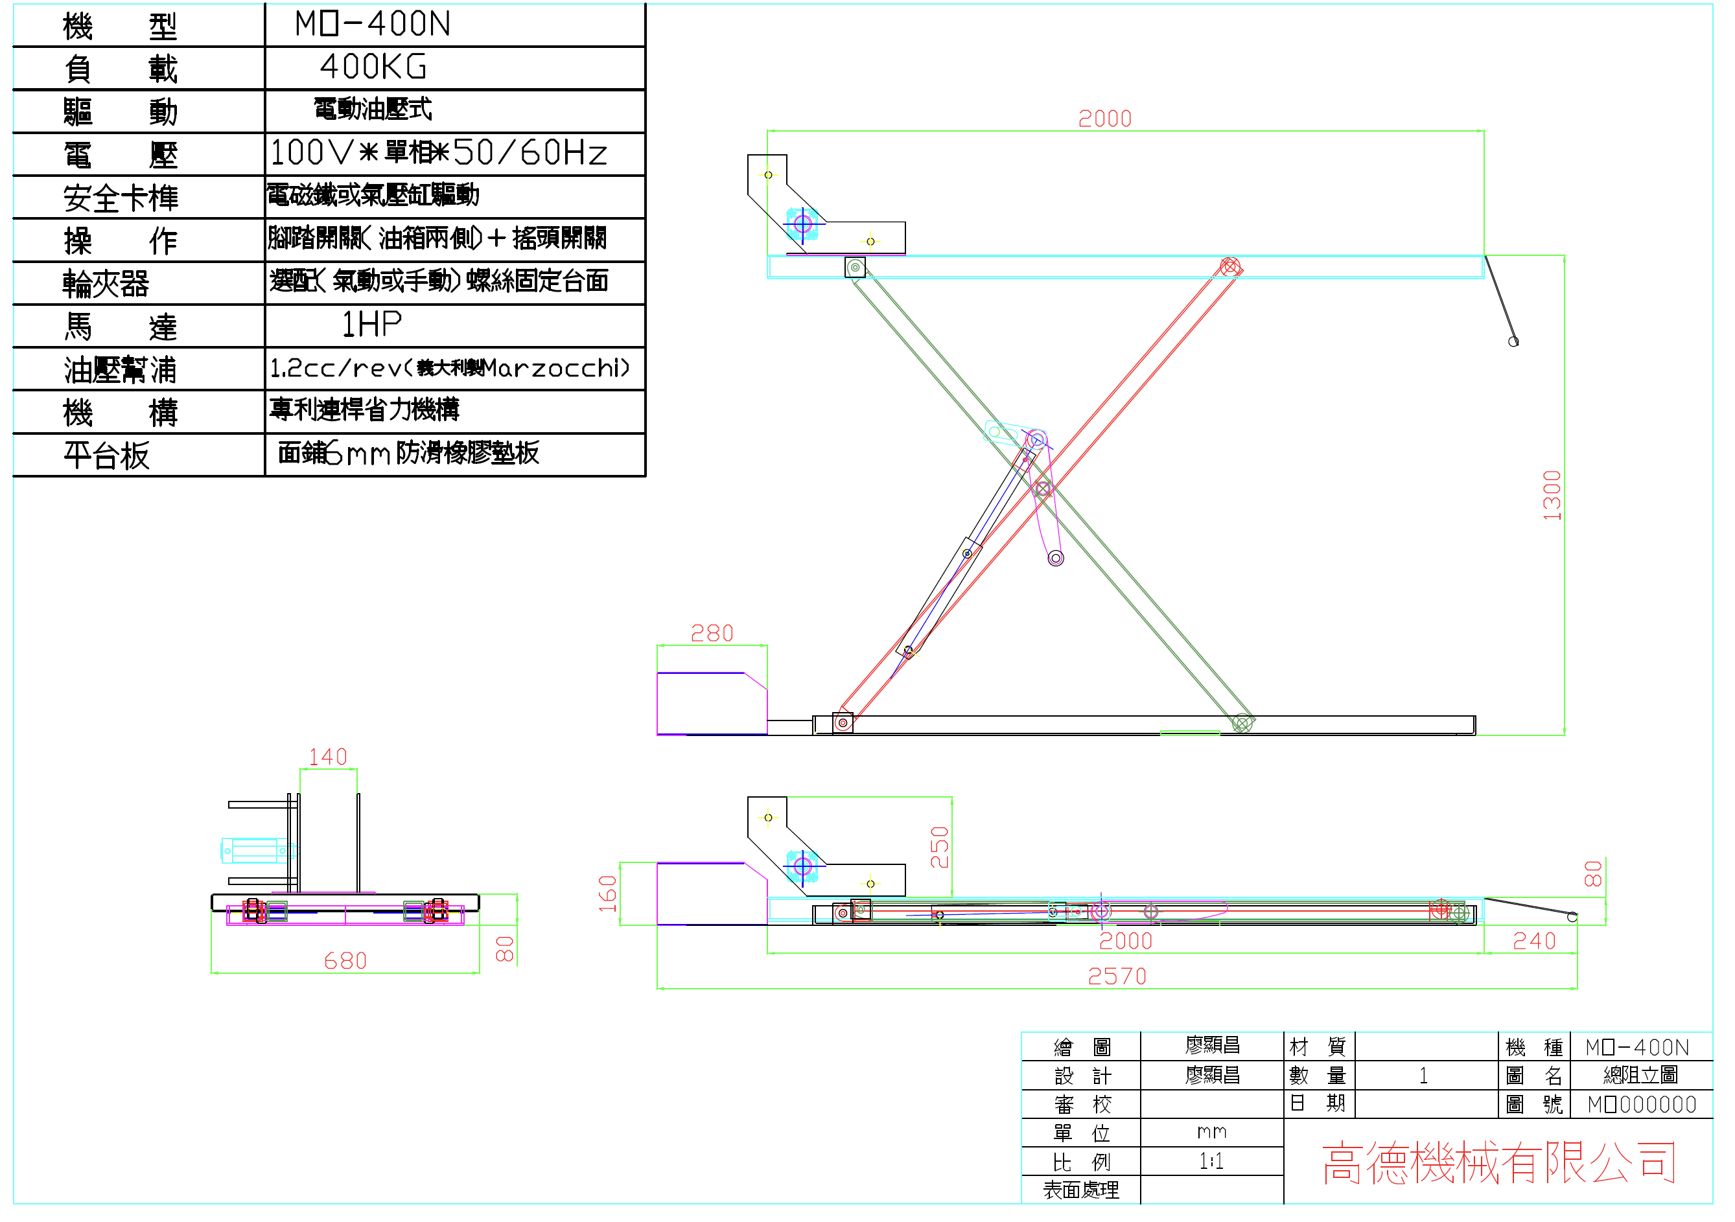Viewport: 1735px width, 1222px height.
Task: Select the 100V voltage specification cell
Action: pyautogui.click(x=455, y=154)
